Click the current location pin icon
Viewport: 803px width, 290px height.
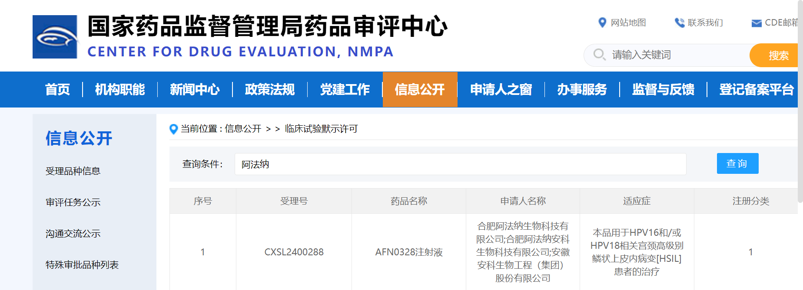[x=173, y=129]
